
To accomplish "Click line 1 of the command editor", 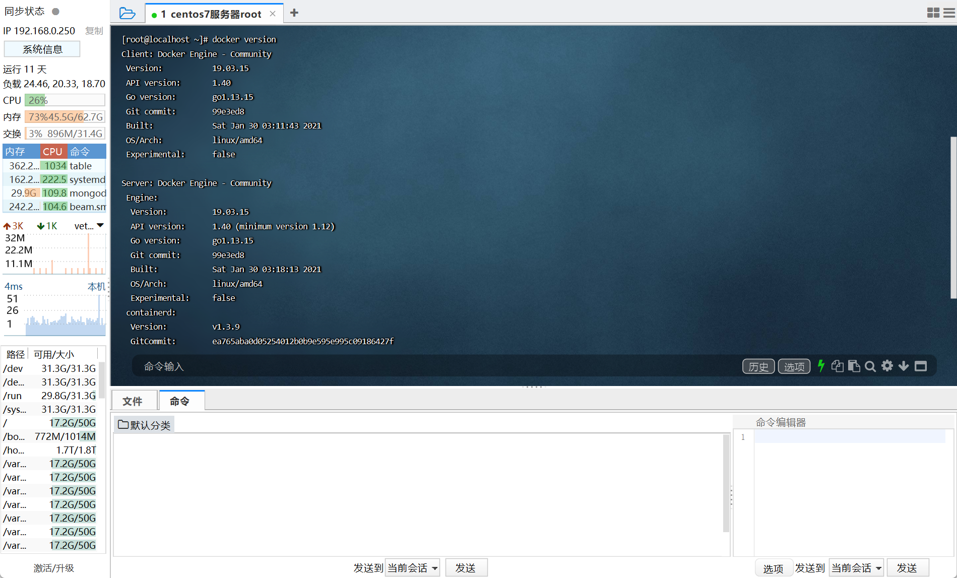I will tap(850, 437).
